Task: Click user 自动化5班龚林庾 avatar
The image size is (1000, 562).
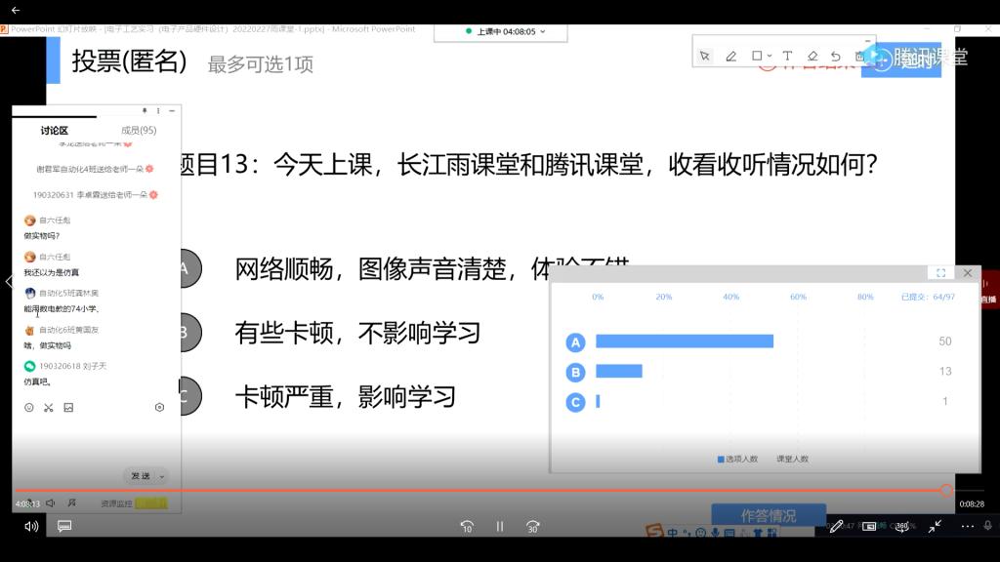Action: point(29,293)
